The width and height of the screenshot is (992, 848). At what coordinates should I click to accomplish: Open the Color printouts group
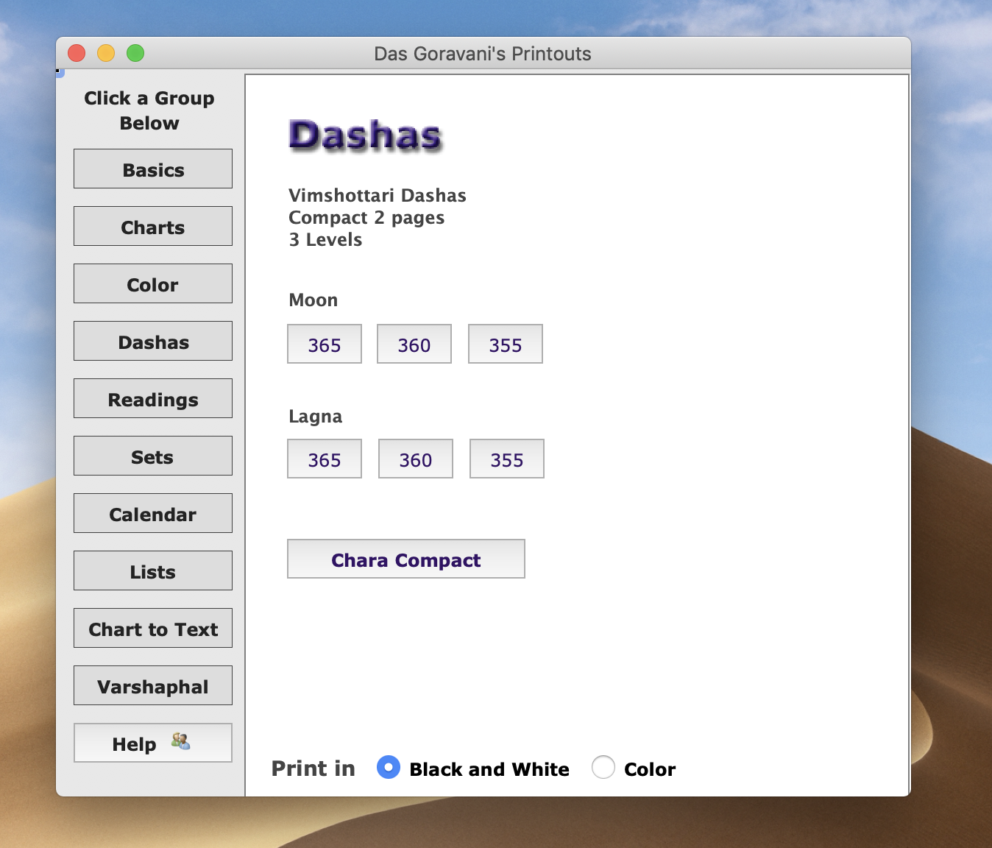tap(153, 284)
